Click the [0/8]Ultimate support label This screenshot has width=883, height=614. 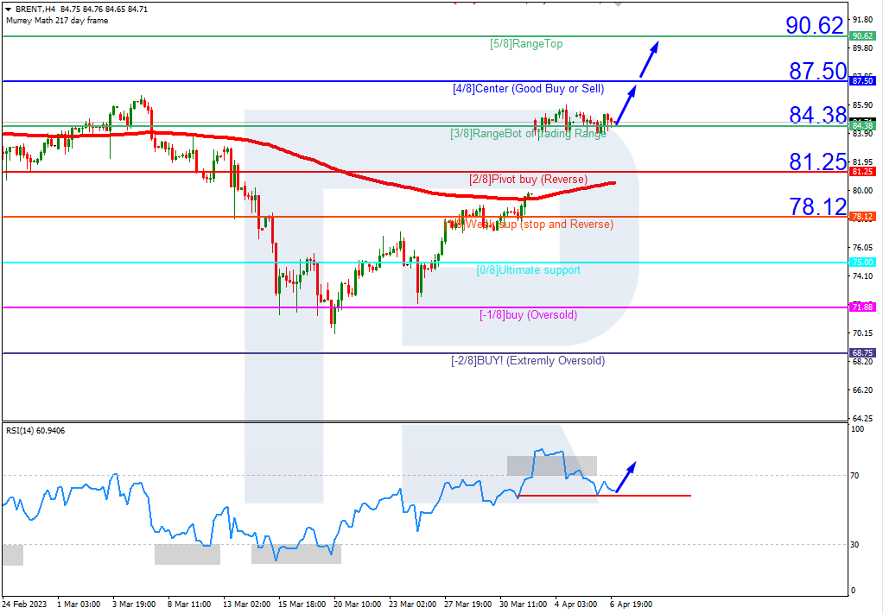coord(528,270)
